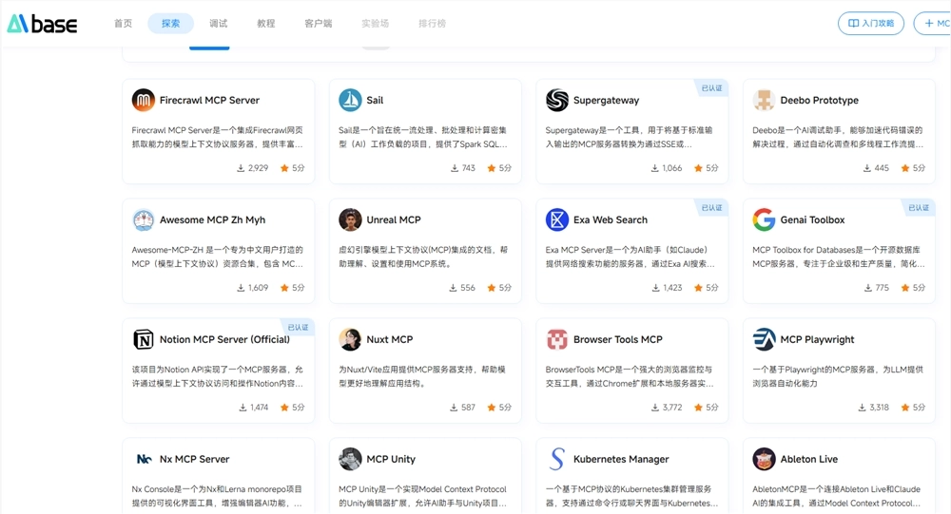951x514 pixels.
Task: Click the 3,318 download count
Action: [880, 408]
